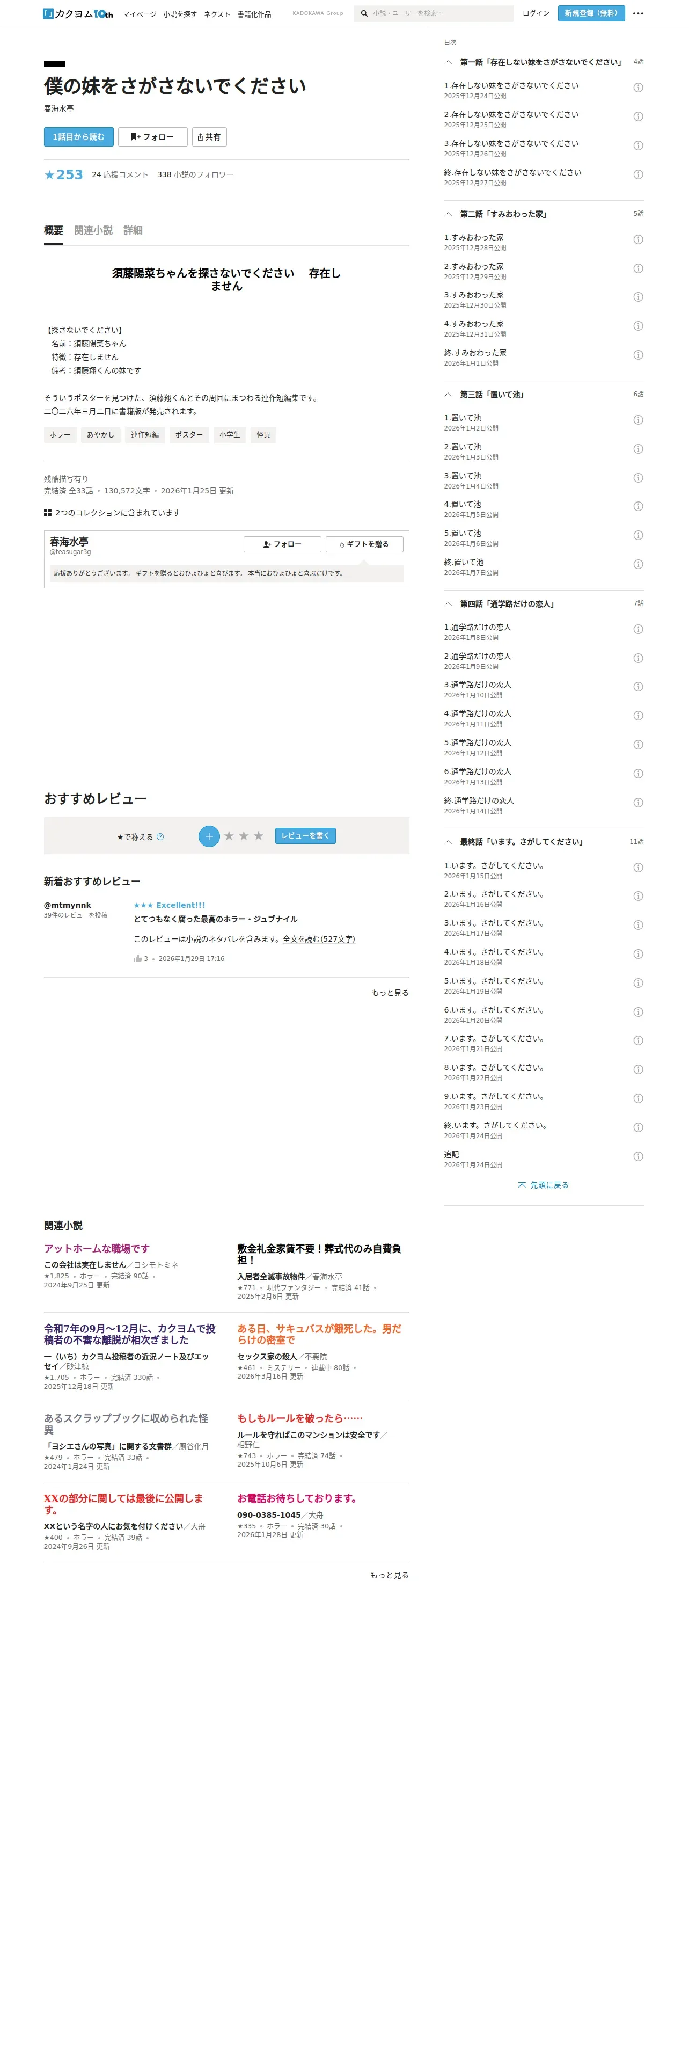Click もっと見る under related novels
689x2068 pixels.
pos(390,1575)
